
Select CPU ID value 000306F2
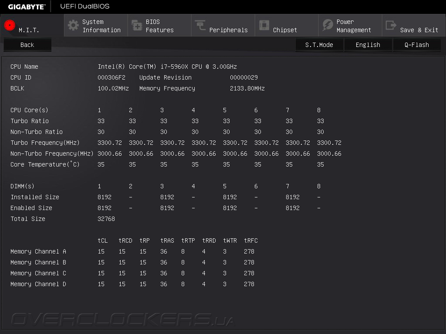[111, 77]
